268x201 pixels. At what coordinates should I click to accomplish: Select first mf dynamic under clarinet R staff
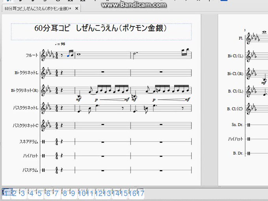pos(78,99)
